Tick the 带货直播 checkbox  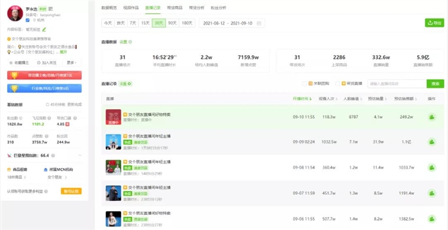tap(338, 84)
